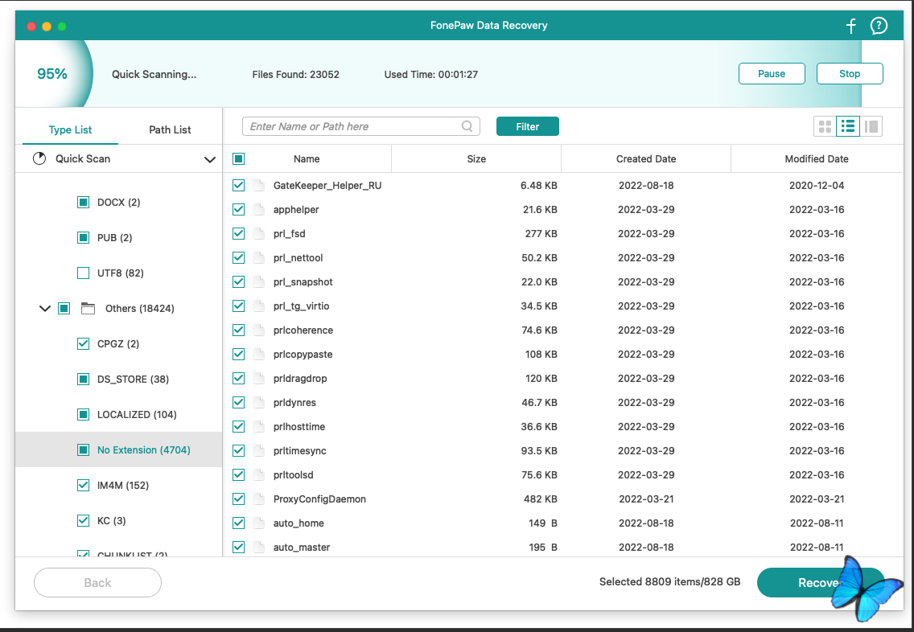The width and height of the screenshot is (914, 632).
Task: Switch to list view mode
Action: coord(848,126)
